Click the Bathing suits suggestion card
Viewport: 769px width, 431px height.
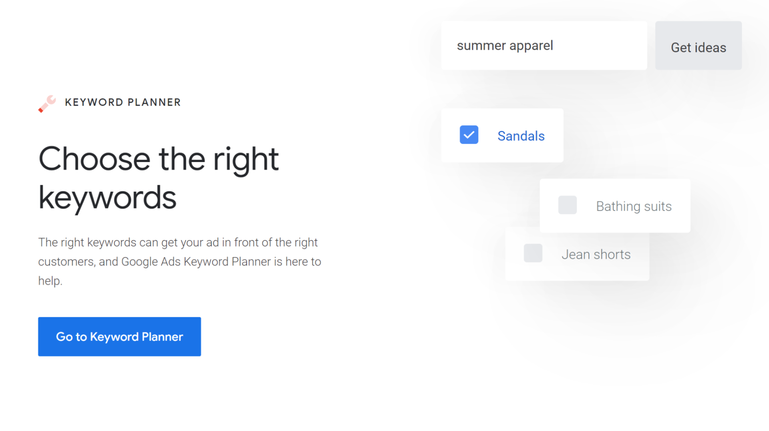615,206
